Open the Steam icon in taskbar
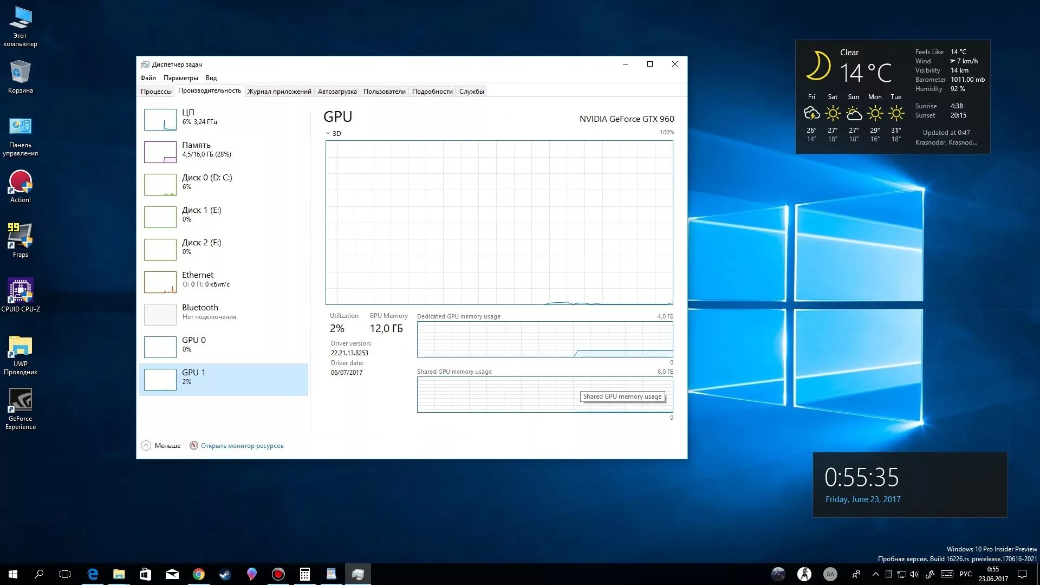 coord(225,574)
